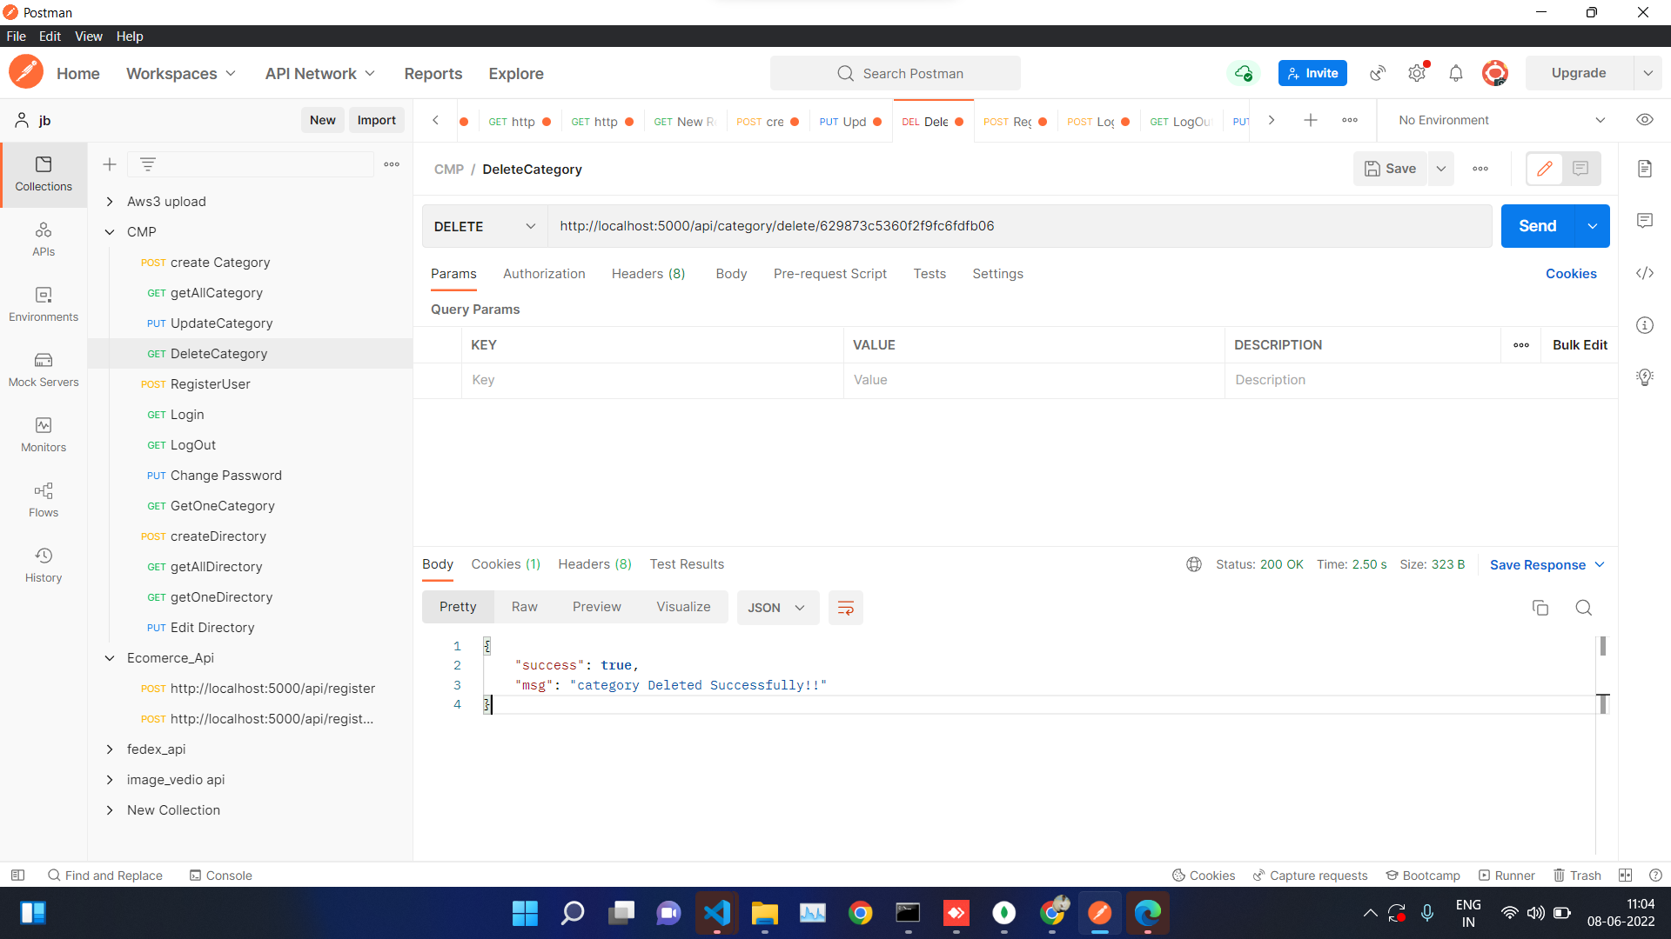Click the Import button

[376, 120]
